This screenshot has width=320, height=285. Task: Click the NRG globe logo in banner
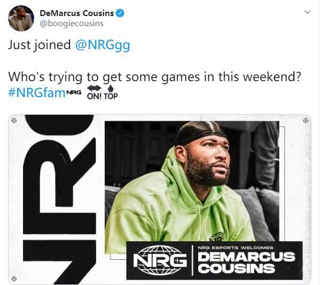point(160,260)
